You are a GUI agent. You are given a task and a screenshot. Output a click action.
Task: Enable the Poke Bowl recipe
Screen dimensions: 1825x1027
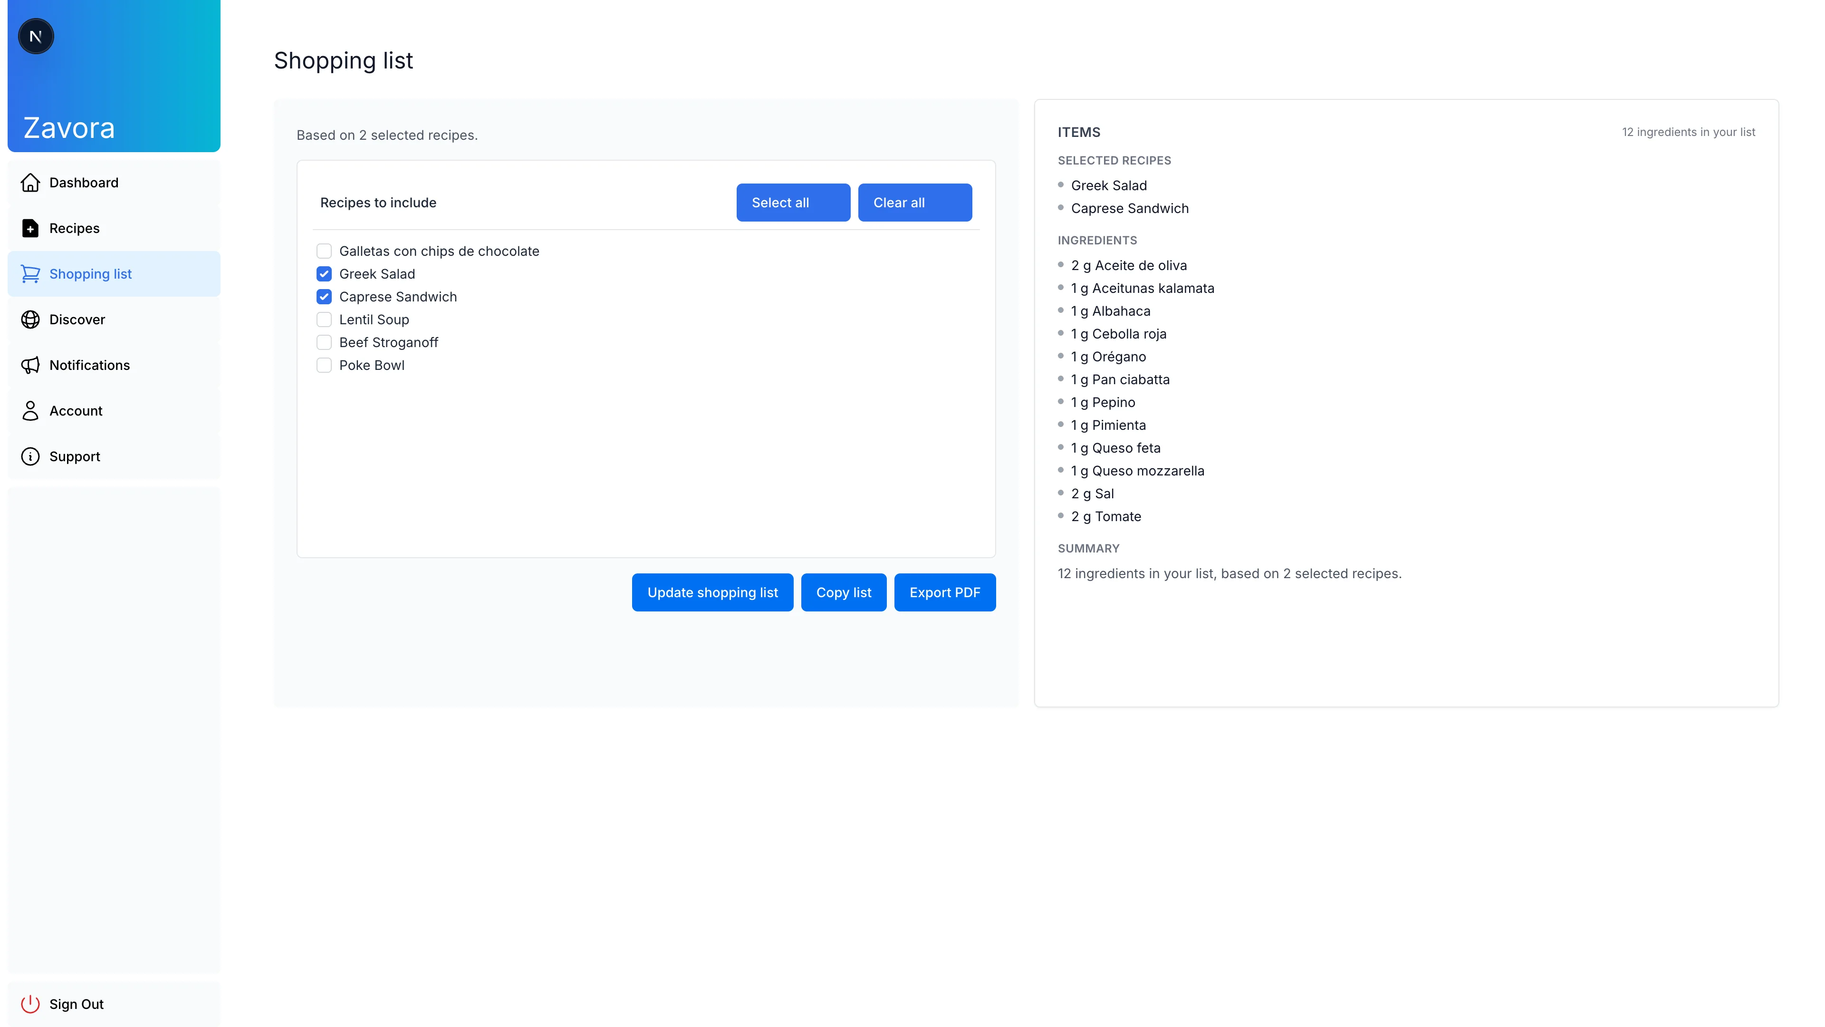[325, 365]
